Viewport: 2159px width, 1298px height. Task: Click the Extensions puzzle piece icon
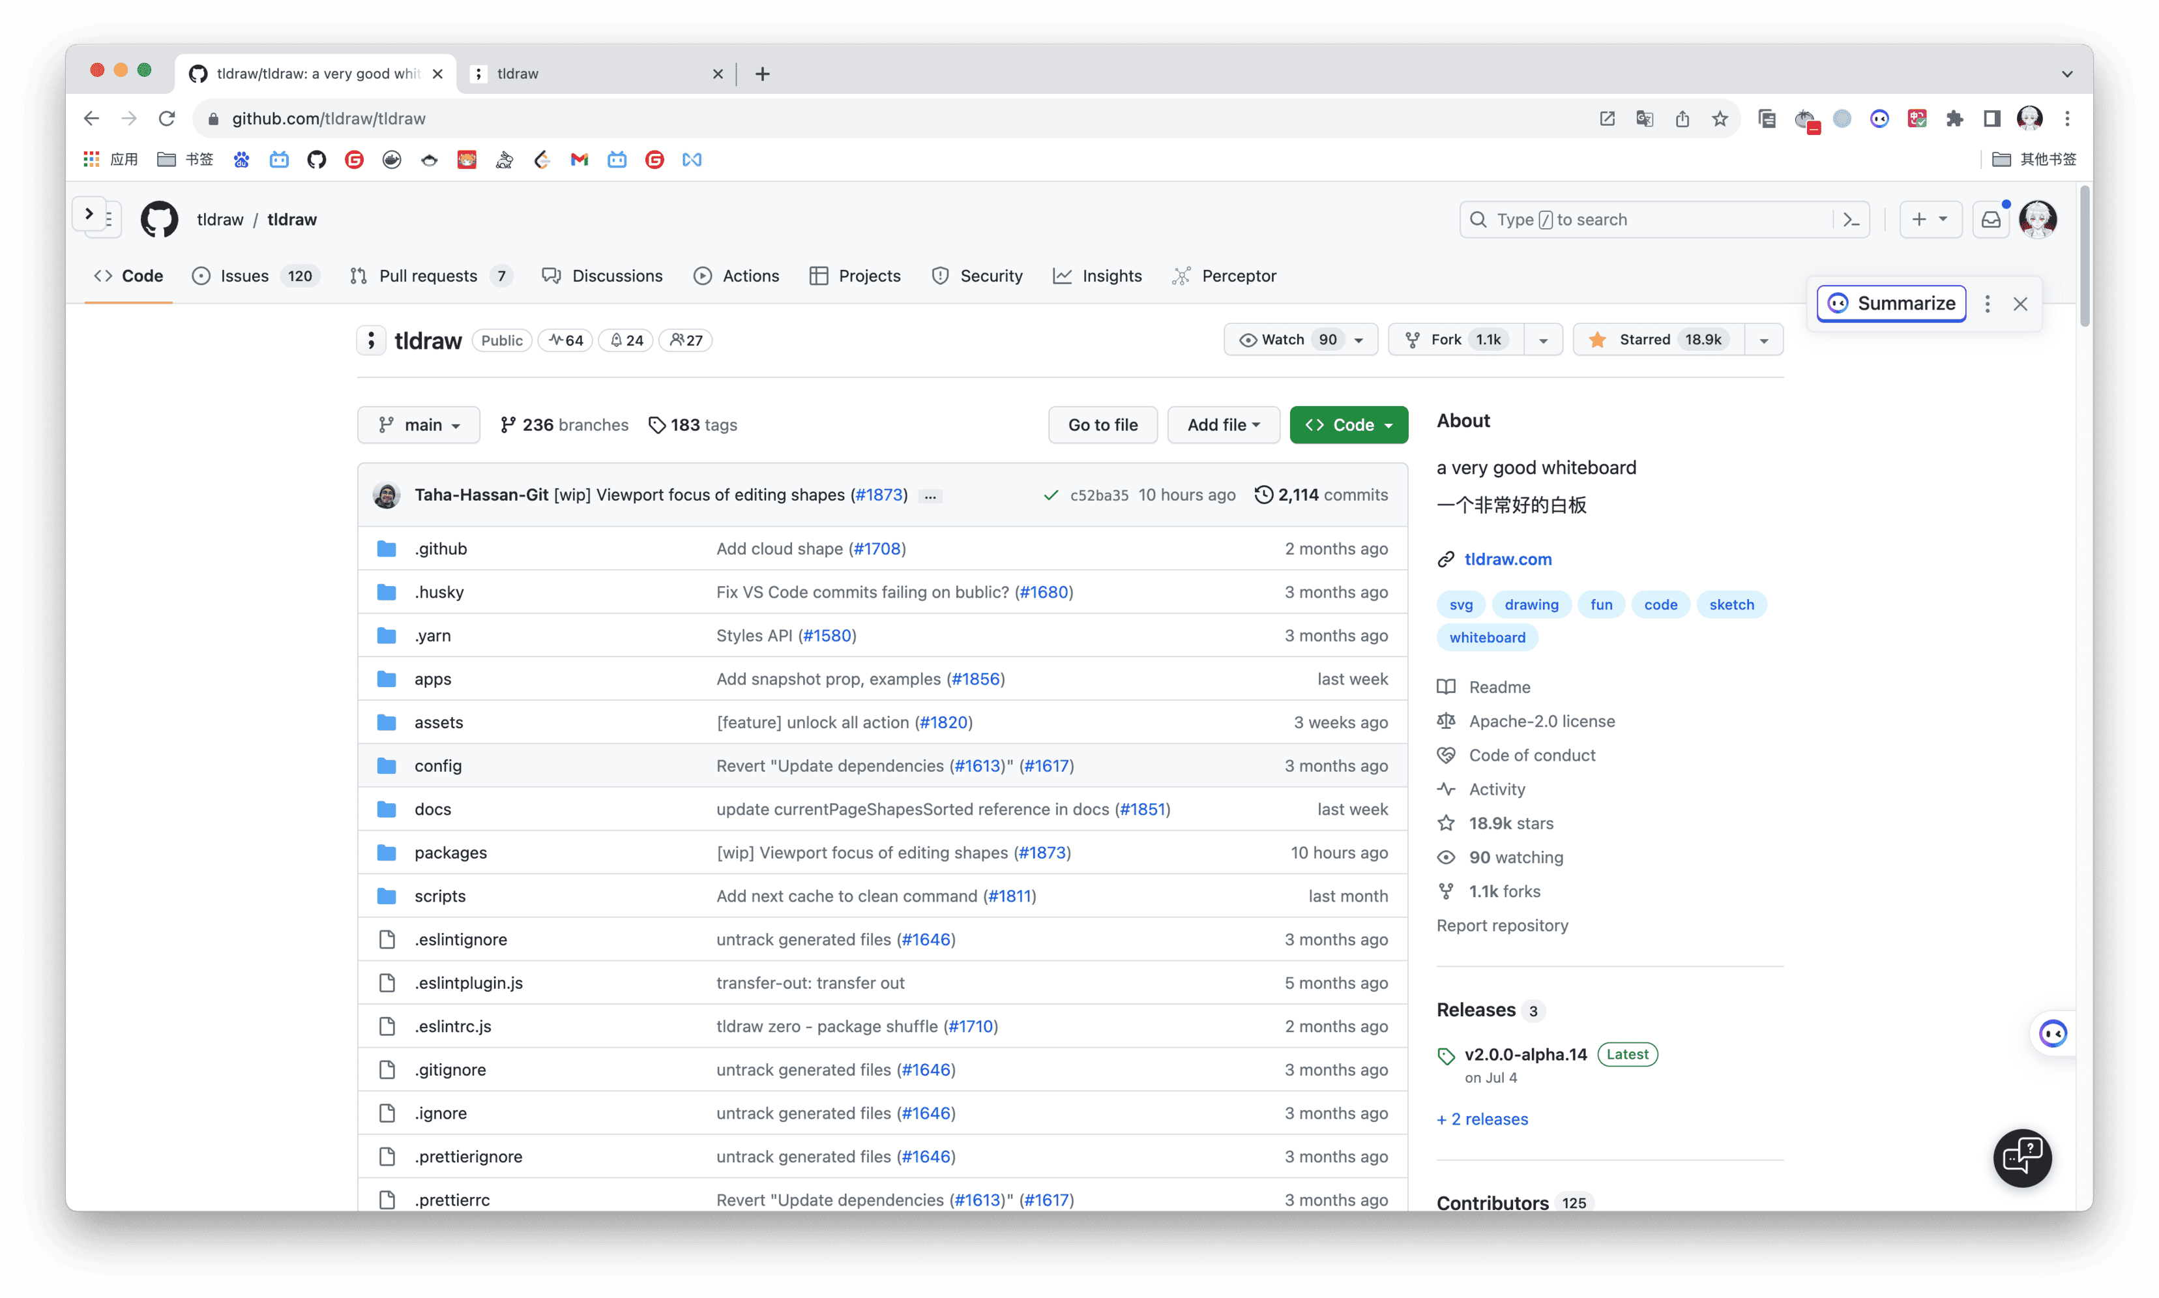pyautogui.click(x=1954, y=119)
